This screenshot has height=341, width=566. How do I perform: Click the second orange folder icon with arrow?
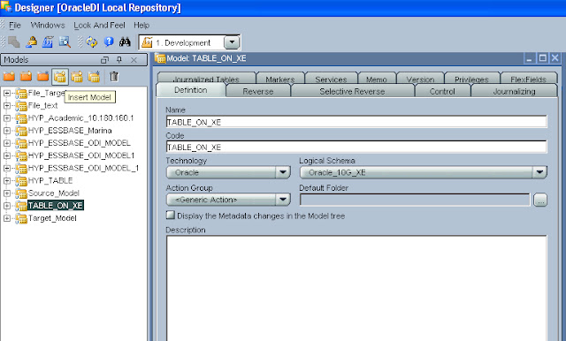pos(26,77)
